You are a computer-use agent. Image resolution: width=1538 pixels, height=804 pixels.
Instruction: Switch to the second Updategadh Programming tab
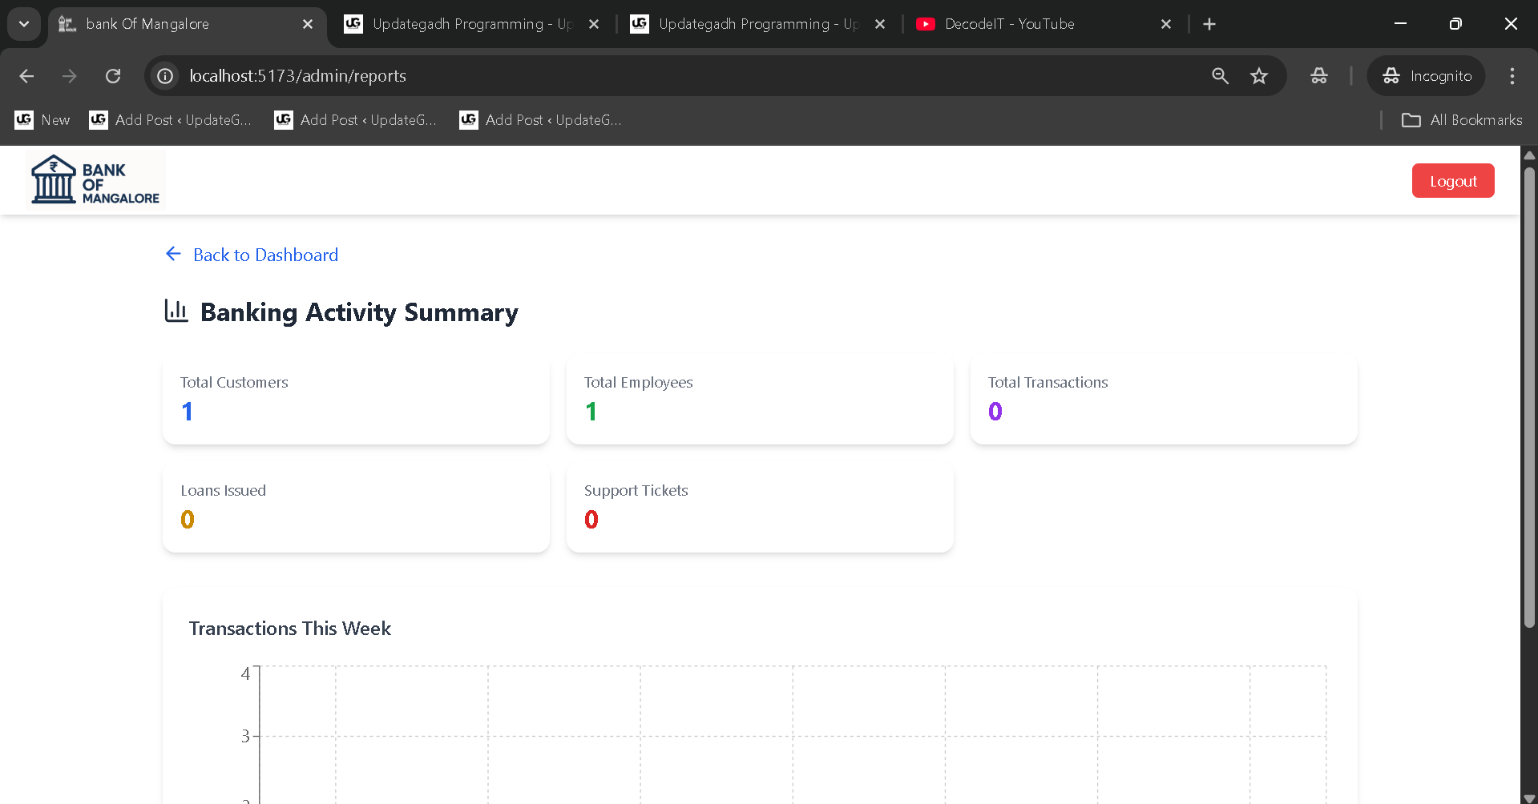click(x=753, y=24)
